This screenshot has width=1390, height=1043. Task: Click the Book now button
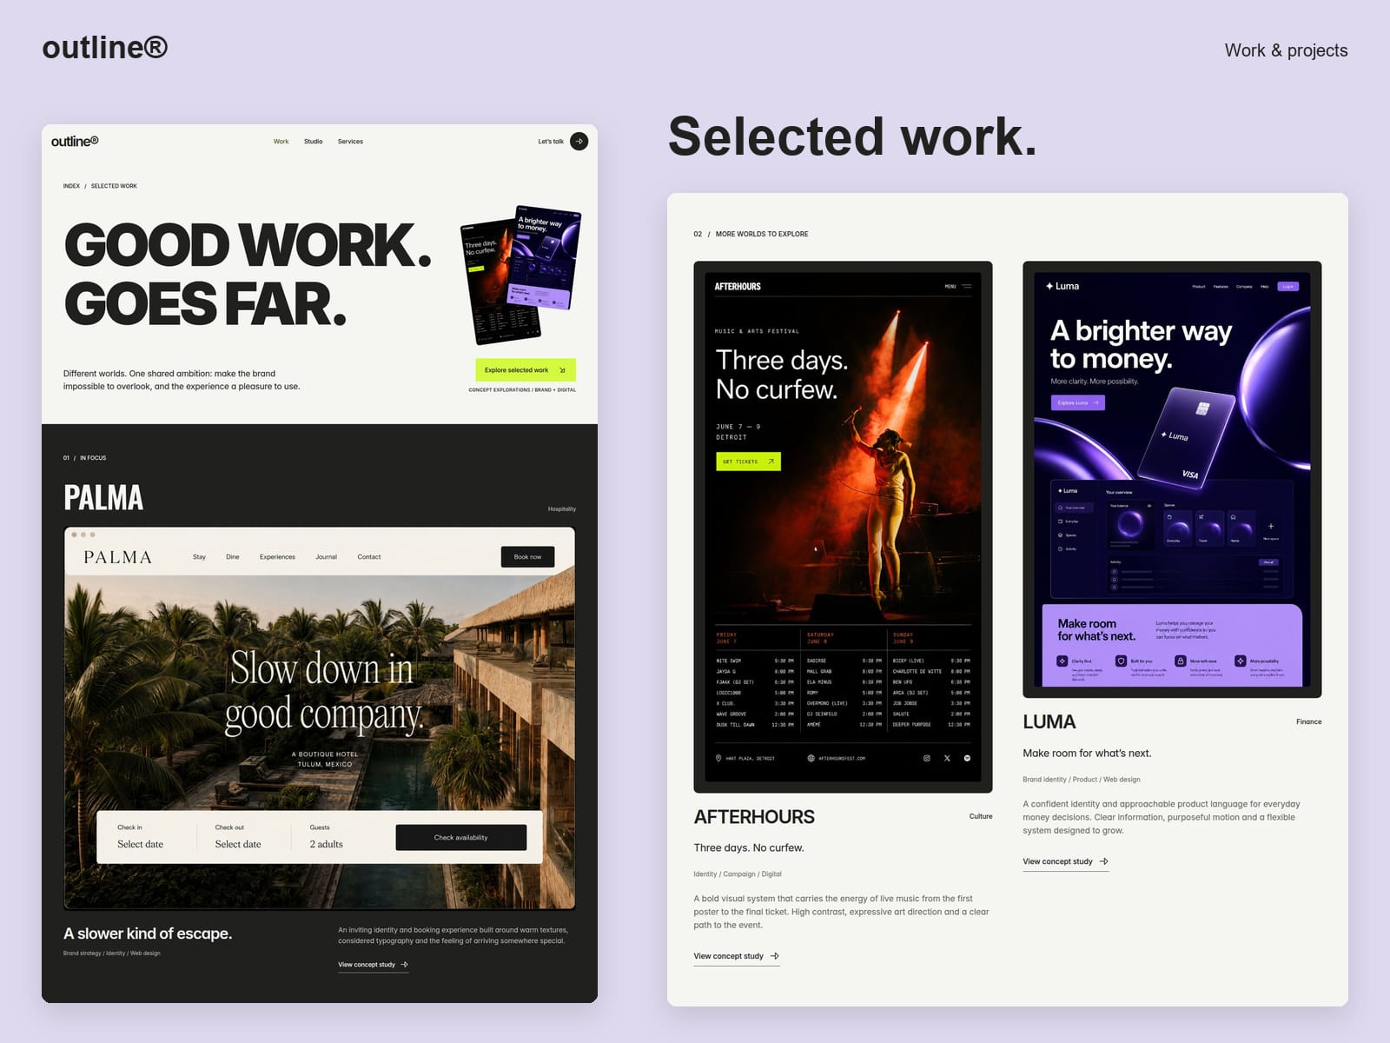pos(527,556)
